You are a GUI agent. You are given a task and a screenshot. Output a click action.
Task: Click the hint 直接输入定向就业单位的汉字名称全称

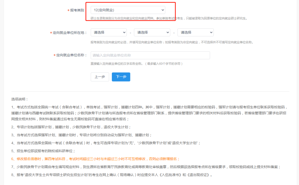(x=136, y=64)
